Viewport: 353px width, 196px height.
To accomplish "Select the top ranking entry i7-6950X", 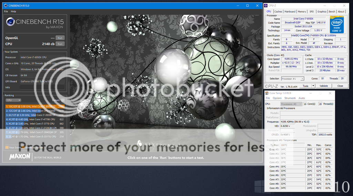I will 34,106.
